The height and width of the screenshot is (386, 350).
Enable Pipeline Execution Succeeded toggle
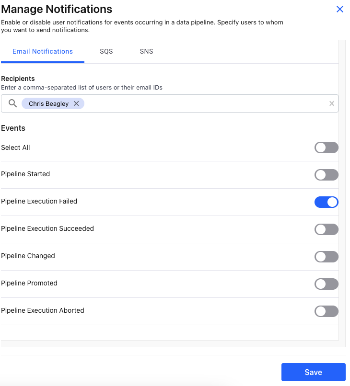tap(326, 229)
